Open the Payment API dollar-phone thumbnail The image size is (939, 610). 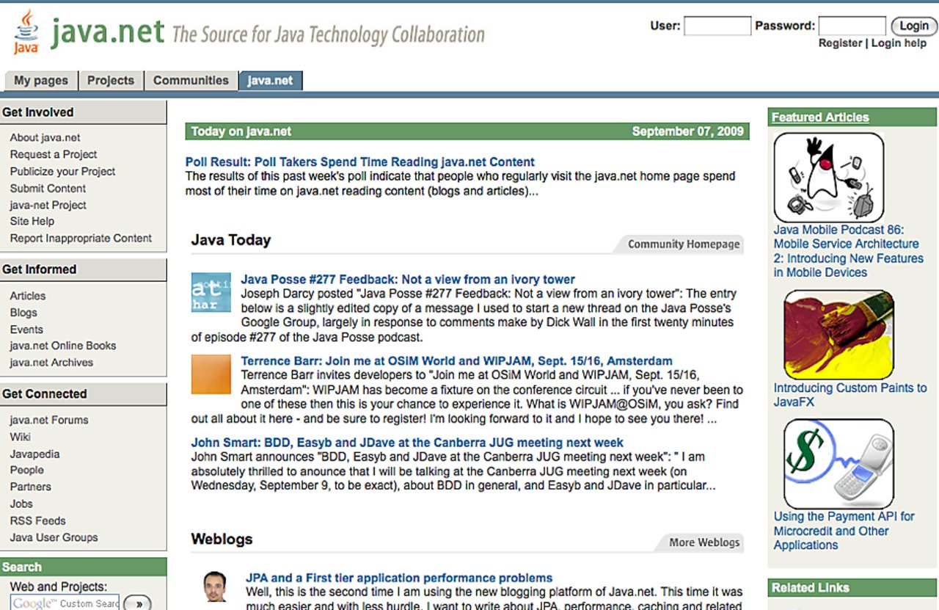click(839, 464)
